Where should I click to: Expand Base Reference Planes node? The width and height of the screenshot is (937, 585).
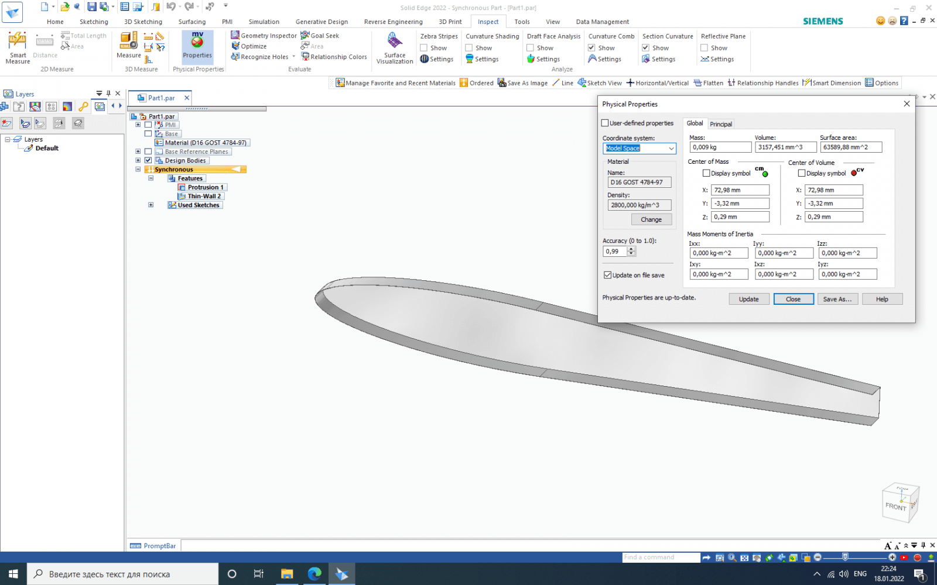tap(138, 152)
